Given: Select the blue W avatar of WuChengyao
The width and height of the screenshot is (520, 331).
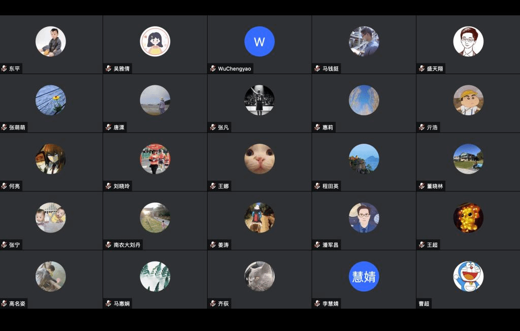Looking at the screenshot, I should pos(259,42).
